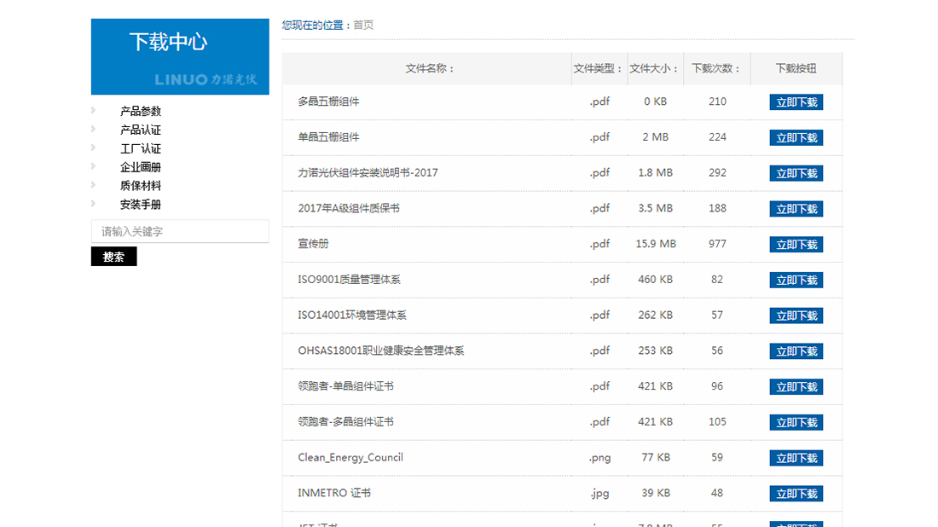Click the 977 download count
The image size is (938, 527).
click(717, 244)
